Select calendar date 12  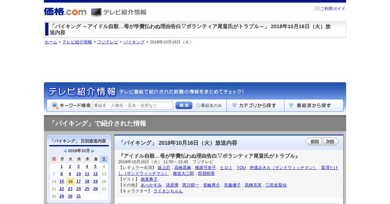(x=95, y=174)
